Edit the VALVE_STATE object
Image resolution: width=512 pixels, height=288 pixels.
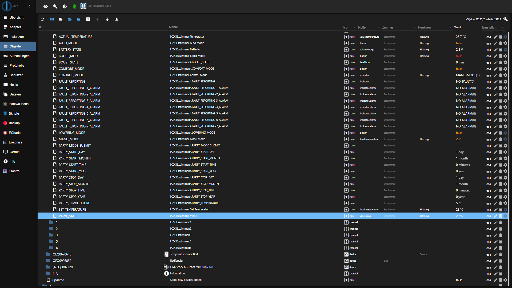(495, 216)
